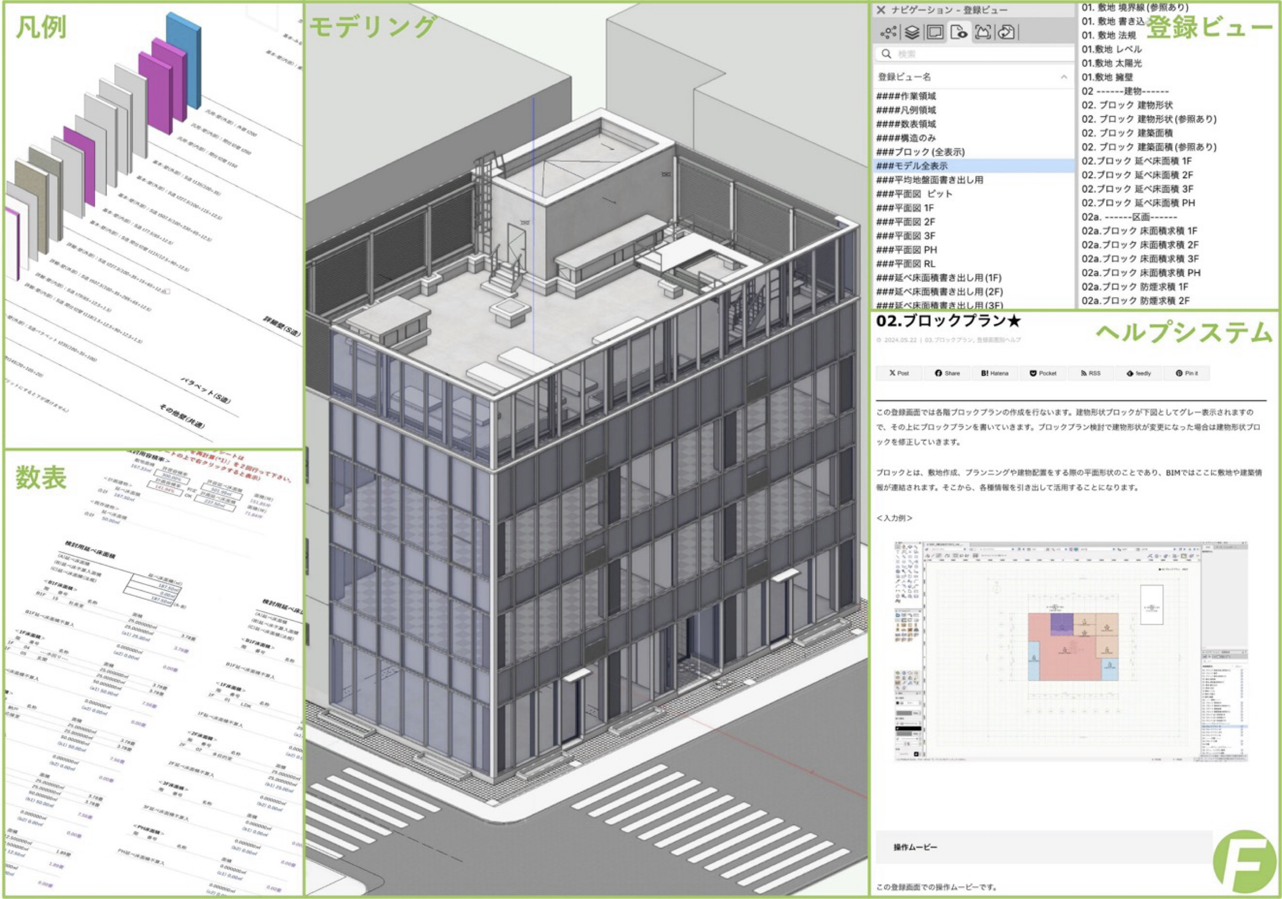
Task: Collapse the 登録ビュー名 column header chevron
Action: click(x=1064, y=77)
